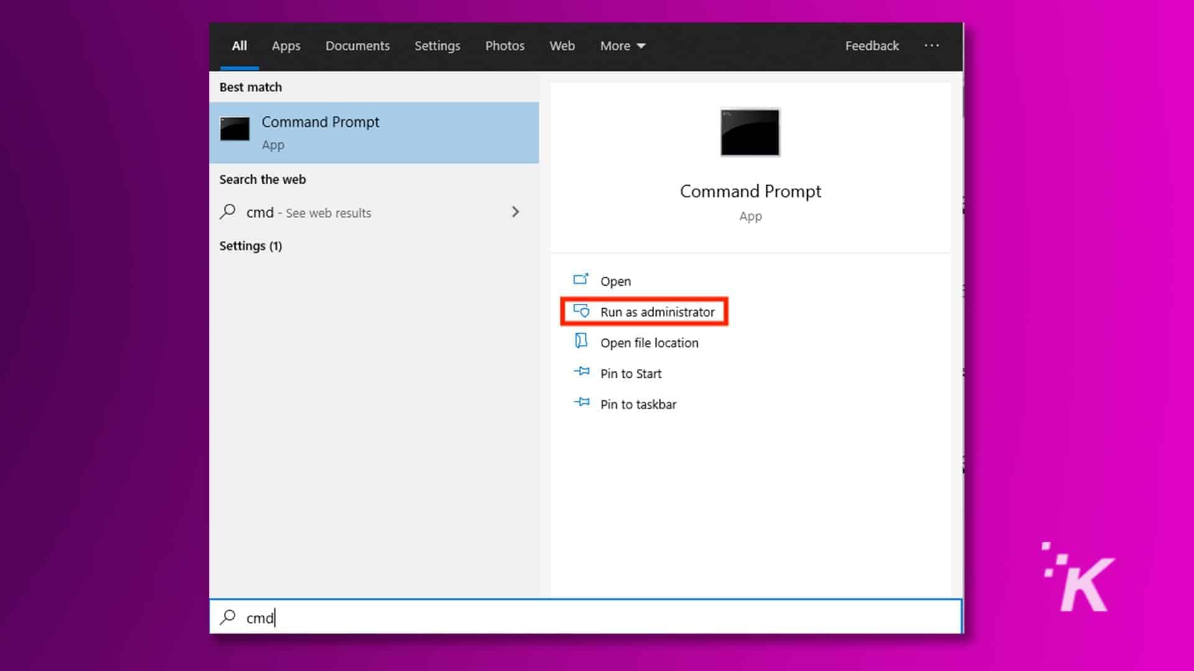
Task: Select the Web tab
Action: click(x=562, y=46)
